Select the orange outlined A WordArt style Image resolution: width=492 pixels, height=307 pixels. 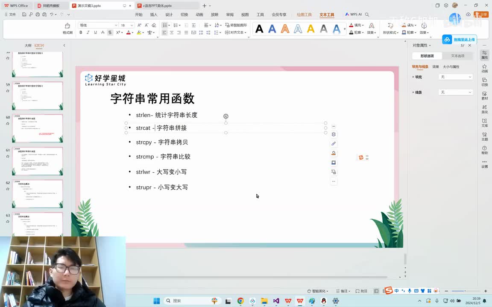[x=285, y=29]
